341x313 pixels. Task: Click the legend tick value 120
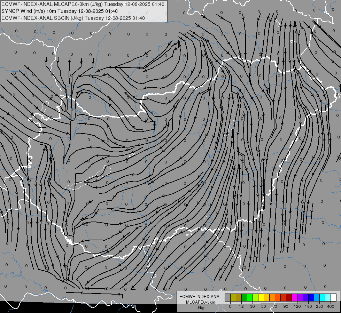[297, 306]
